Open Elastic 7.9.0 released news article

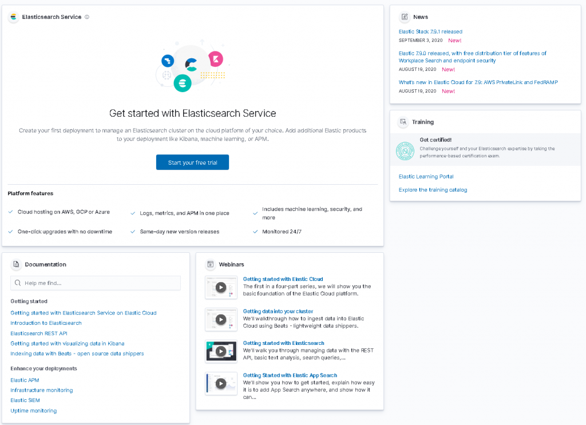472,57
